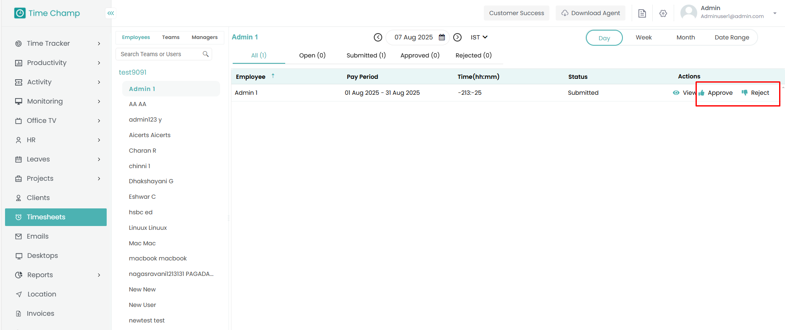Viewport: 785px width, 330px height.
Task: Expand the Productivity submenu chevron
Action: [99, 63]
